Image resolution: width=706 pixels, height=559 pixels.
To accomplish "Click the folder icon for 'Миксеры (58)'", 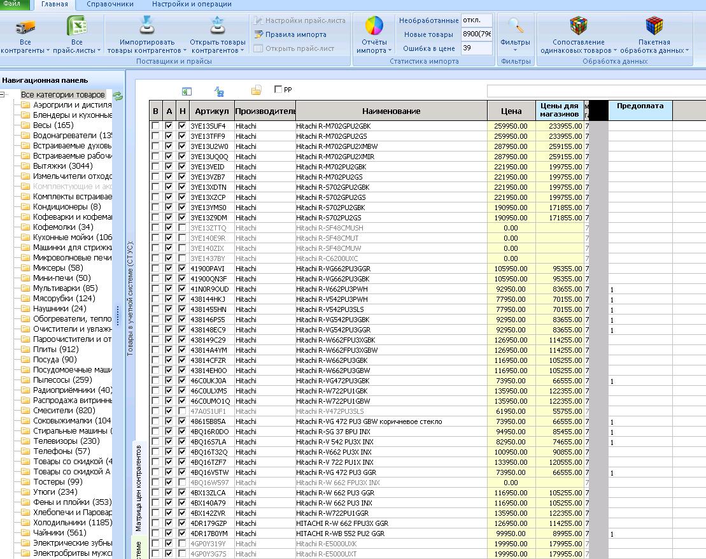I will 25,268.
